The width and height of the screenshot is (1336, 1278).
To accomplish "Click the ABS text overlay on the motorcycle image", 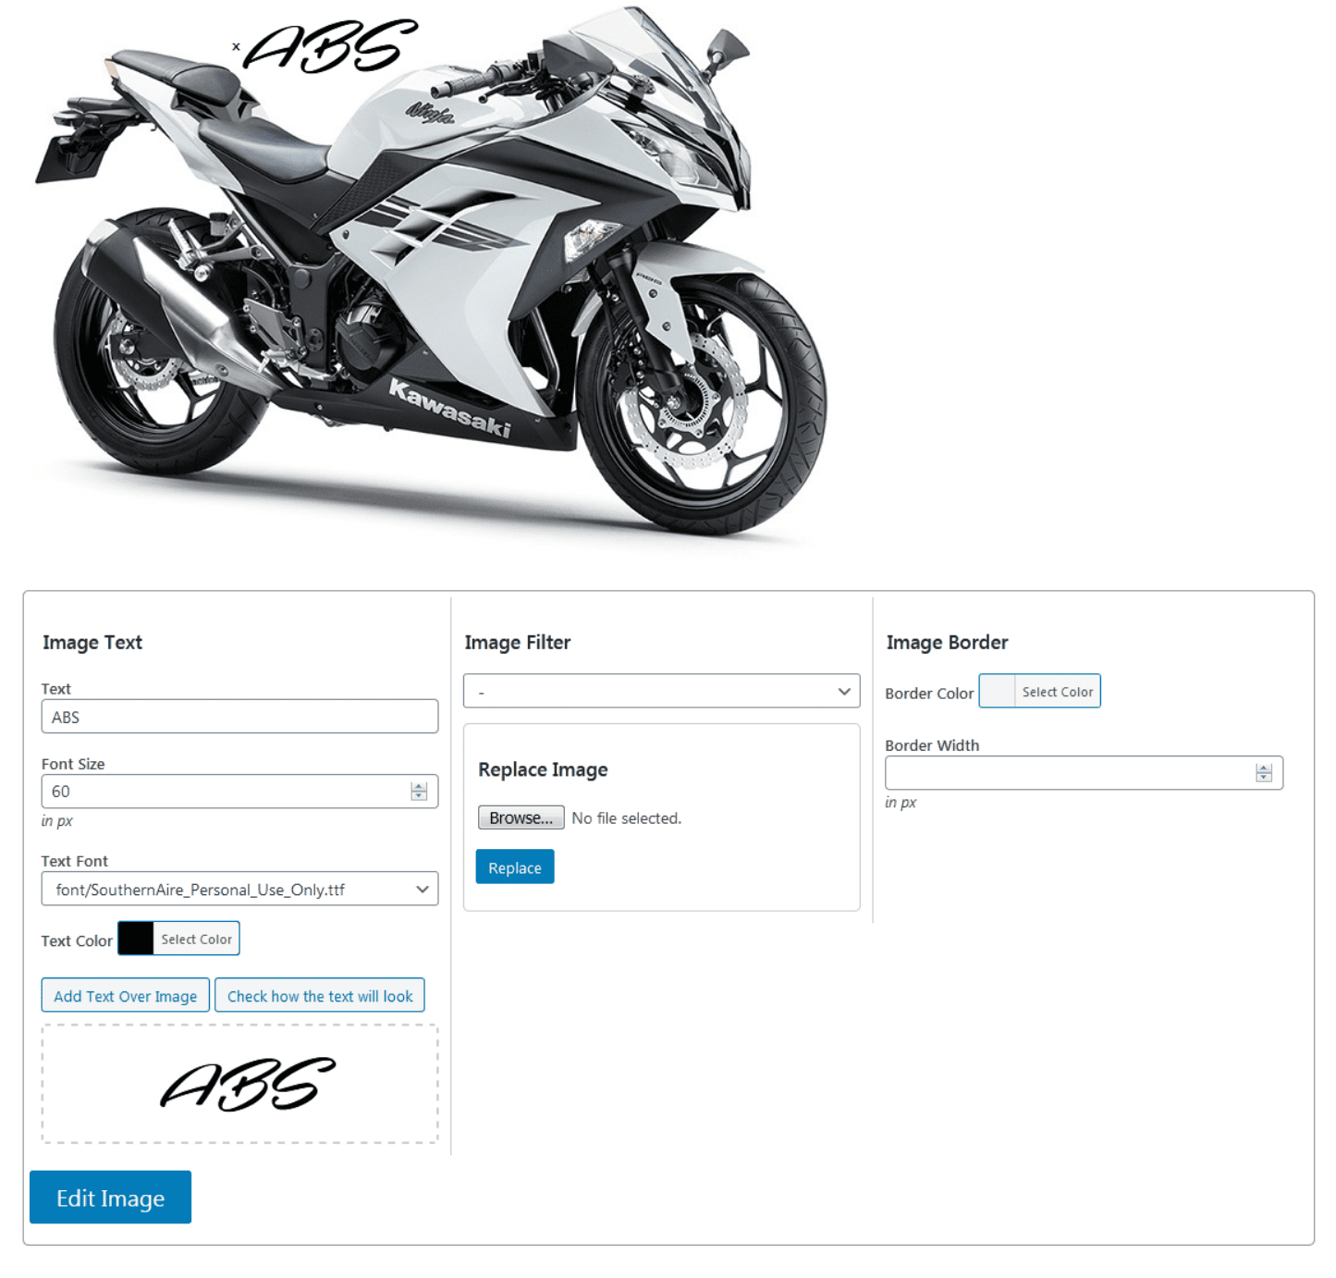I will click(330, 46).
